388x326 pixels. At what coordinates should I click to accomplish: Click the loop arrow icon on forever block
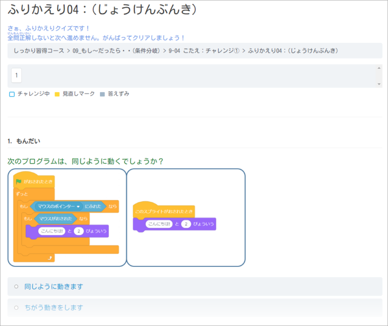(49, 258)
